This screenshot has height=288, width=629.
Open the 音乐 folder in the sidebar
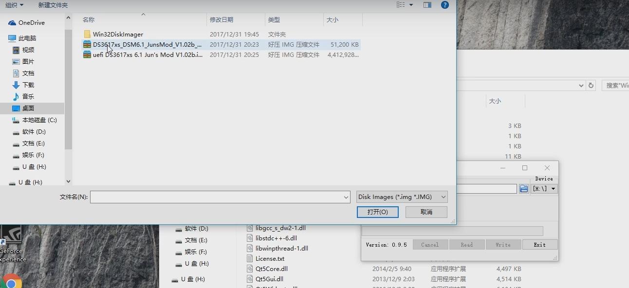click(28, 96)
